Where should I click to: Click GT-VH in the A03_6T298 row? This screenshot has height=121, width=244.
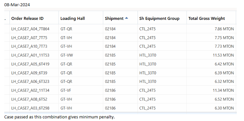66,108
